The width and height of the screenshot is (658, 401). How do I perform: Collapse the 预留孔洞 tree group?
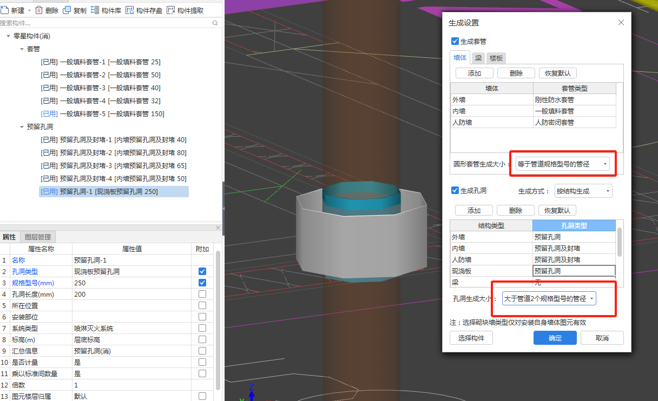22,126
